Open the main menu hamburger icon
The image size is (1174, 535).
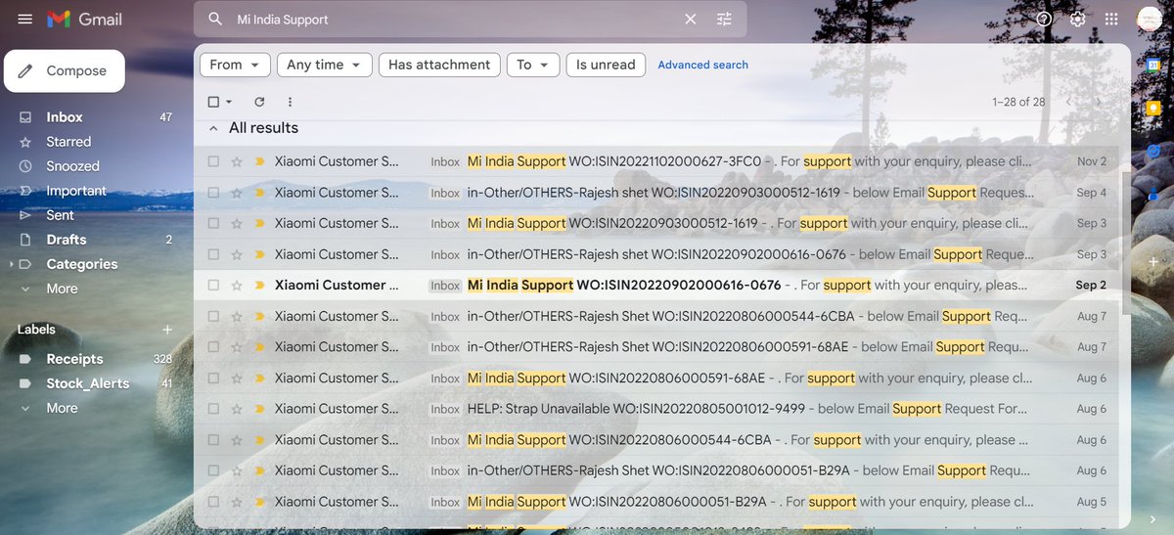point(25,20)
